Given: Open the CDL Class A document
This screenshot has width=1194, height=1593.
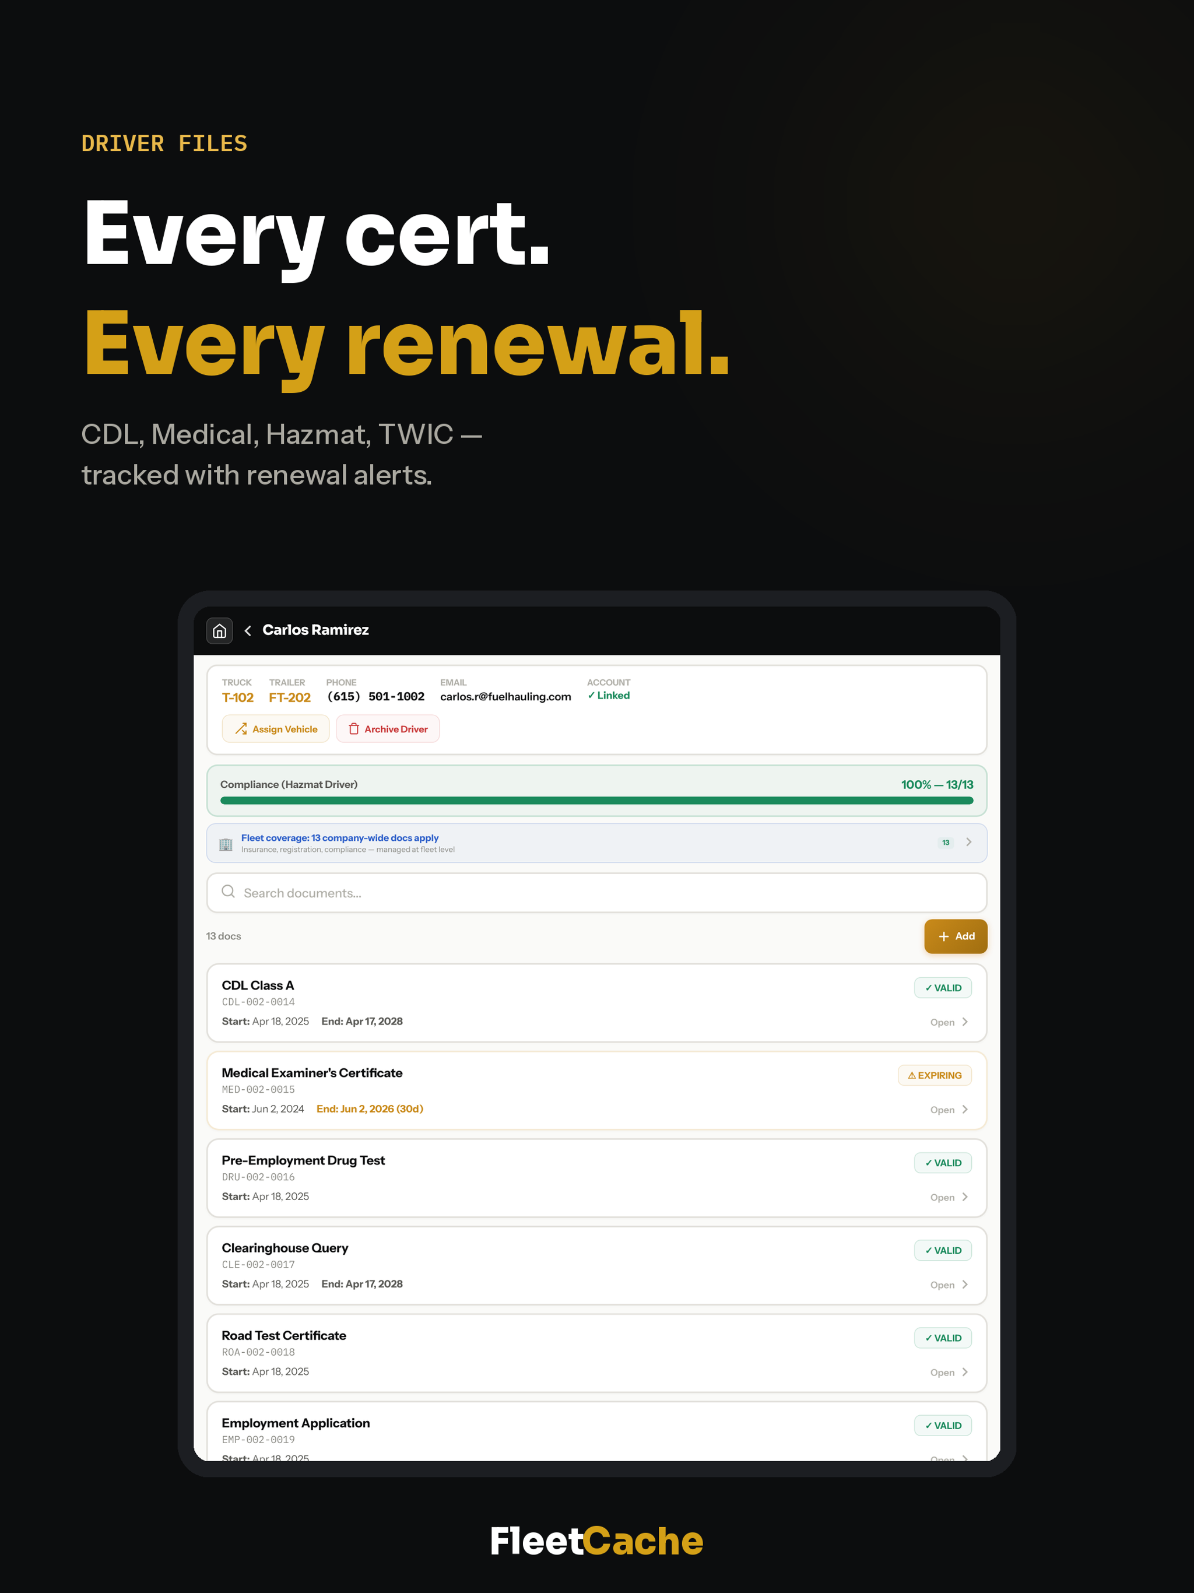Looking at the screenshot, I should (596, 1003).
